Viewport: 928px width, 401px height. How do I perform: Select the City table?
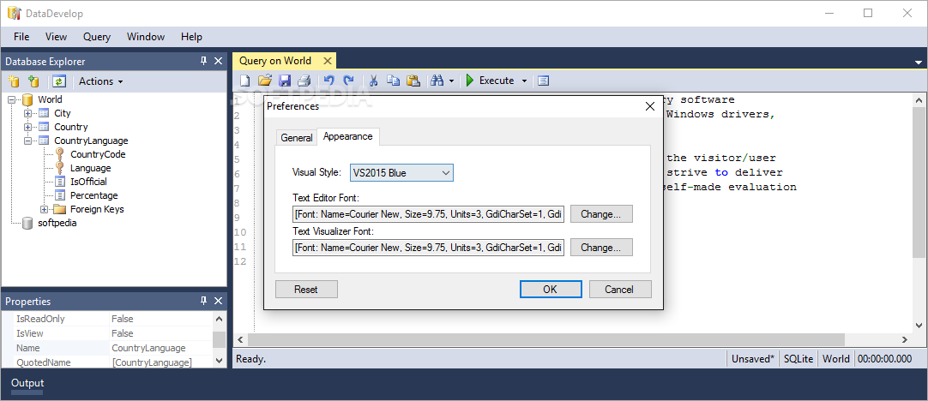62,113
